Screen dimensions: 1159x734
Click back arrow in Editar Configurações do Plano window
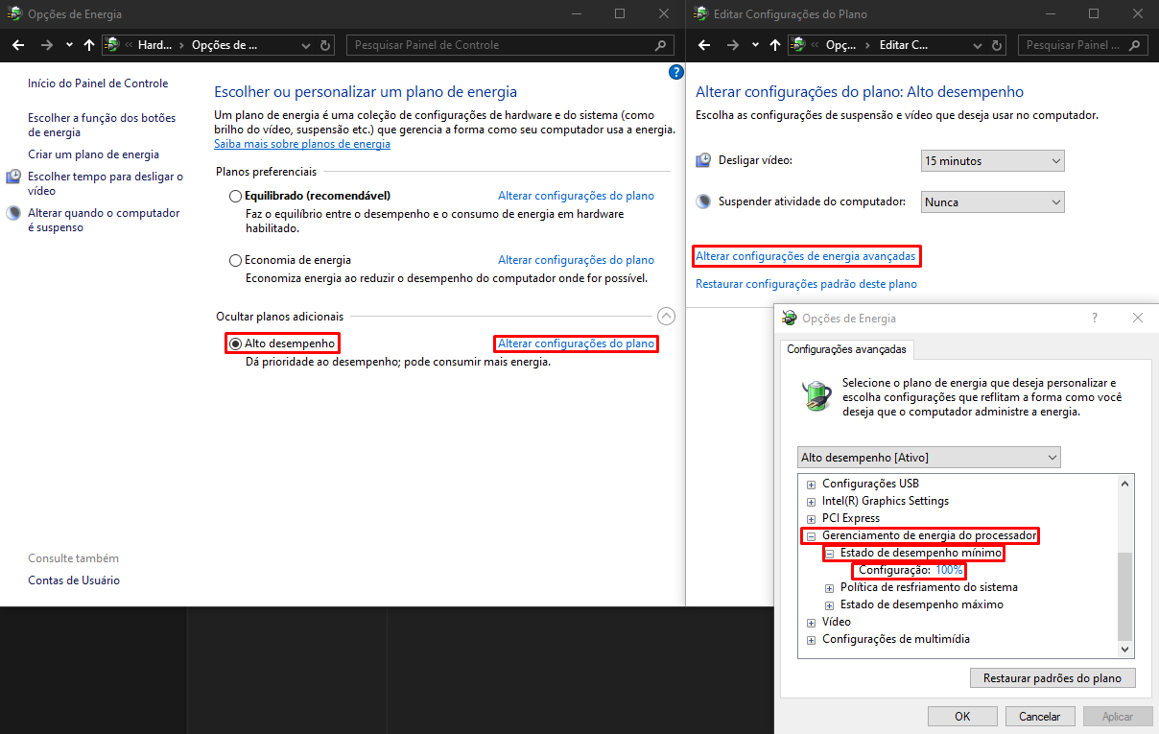click(x=703, y=45)
